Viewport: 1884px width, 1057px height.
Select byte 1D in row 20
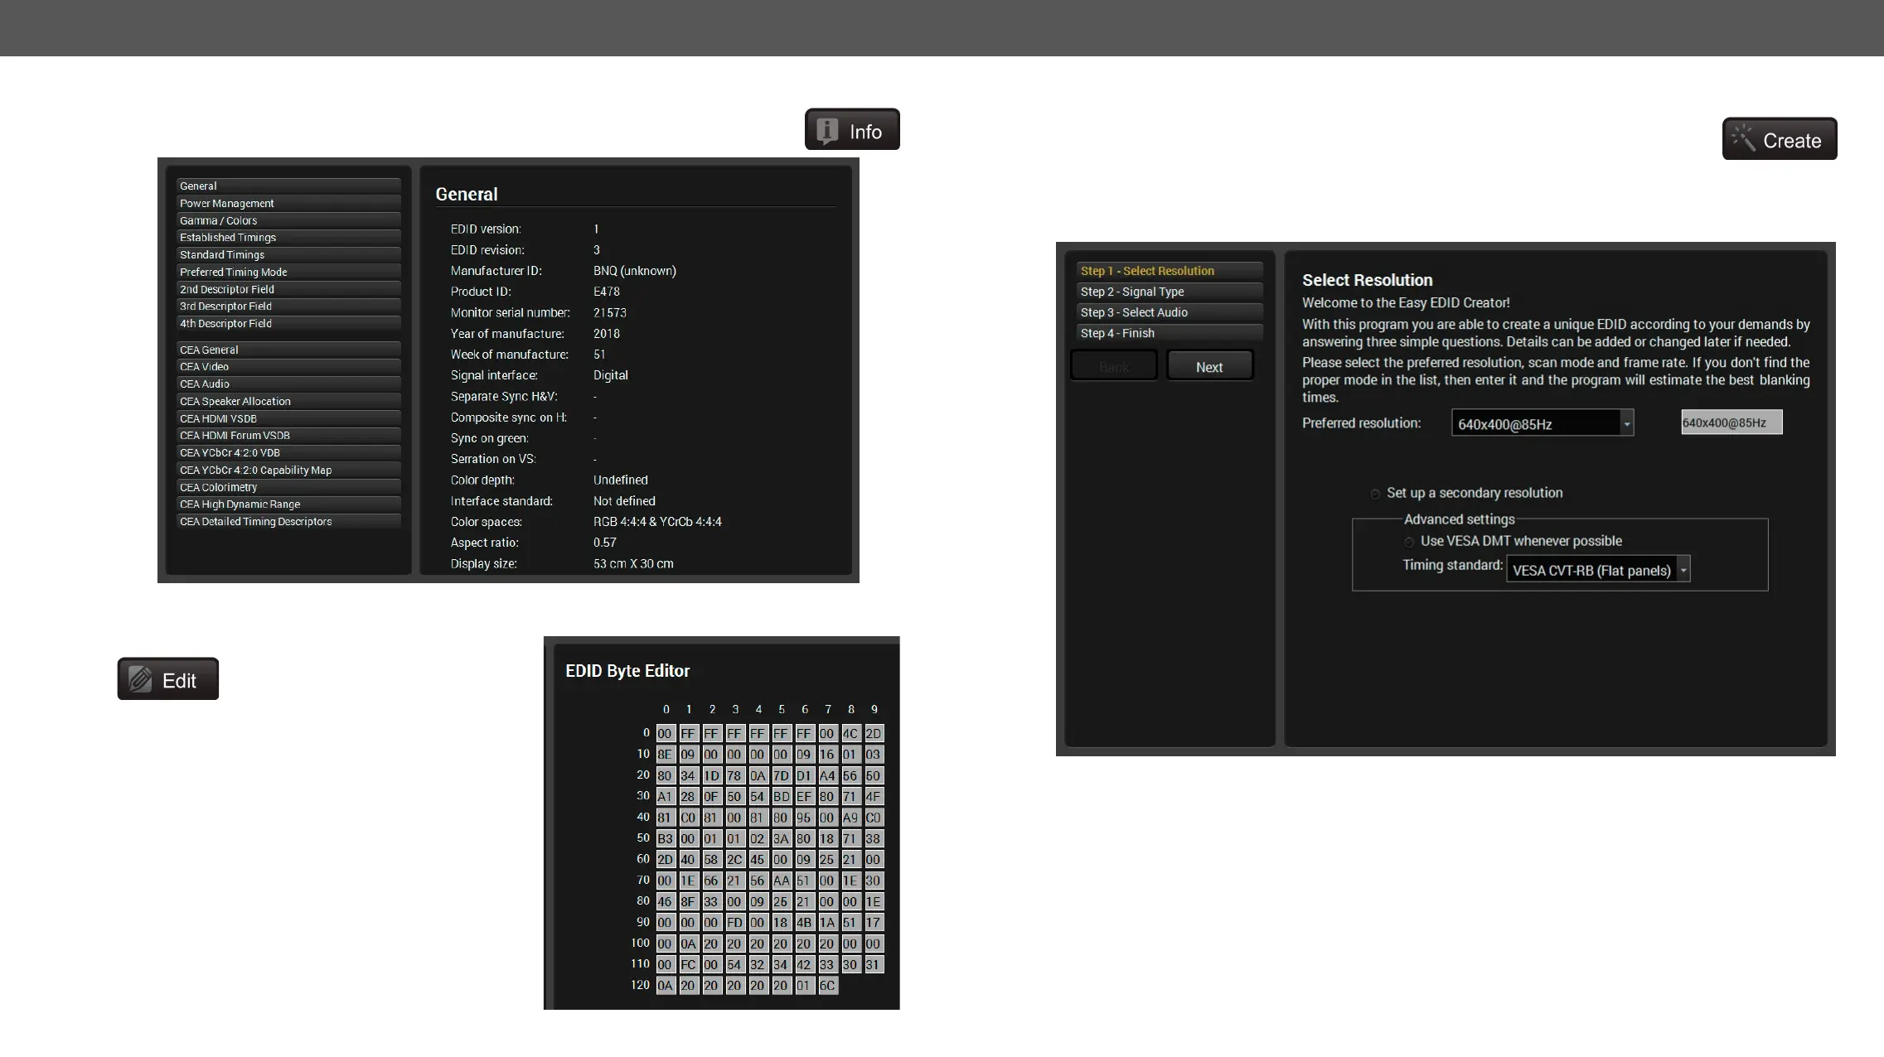tap(711, 775)
